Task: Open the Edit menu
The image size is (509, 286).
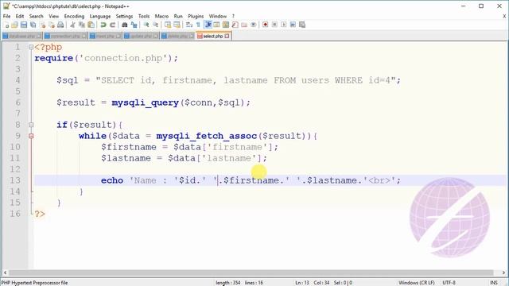Action: coord(20,16)
